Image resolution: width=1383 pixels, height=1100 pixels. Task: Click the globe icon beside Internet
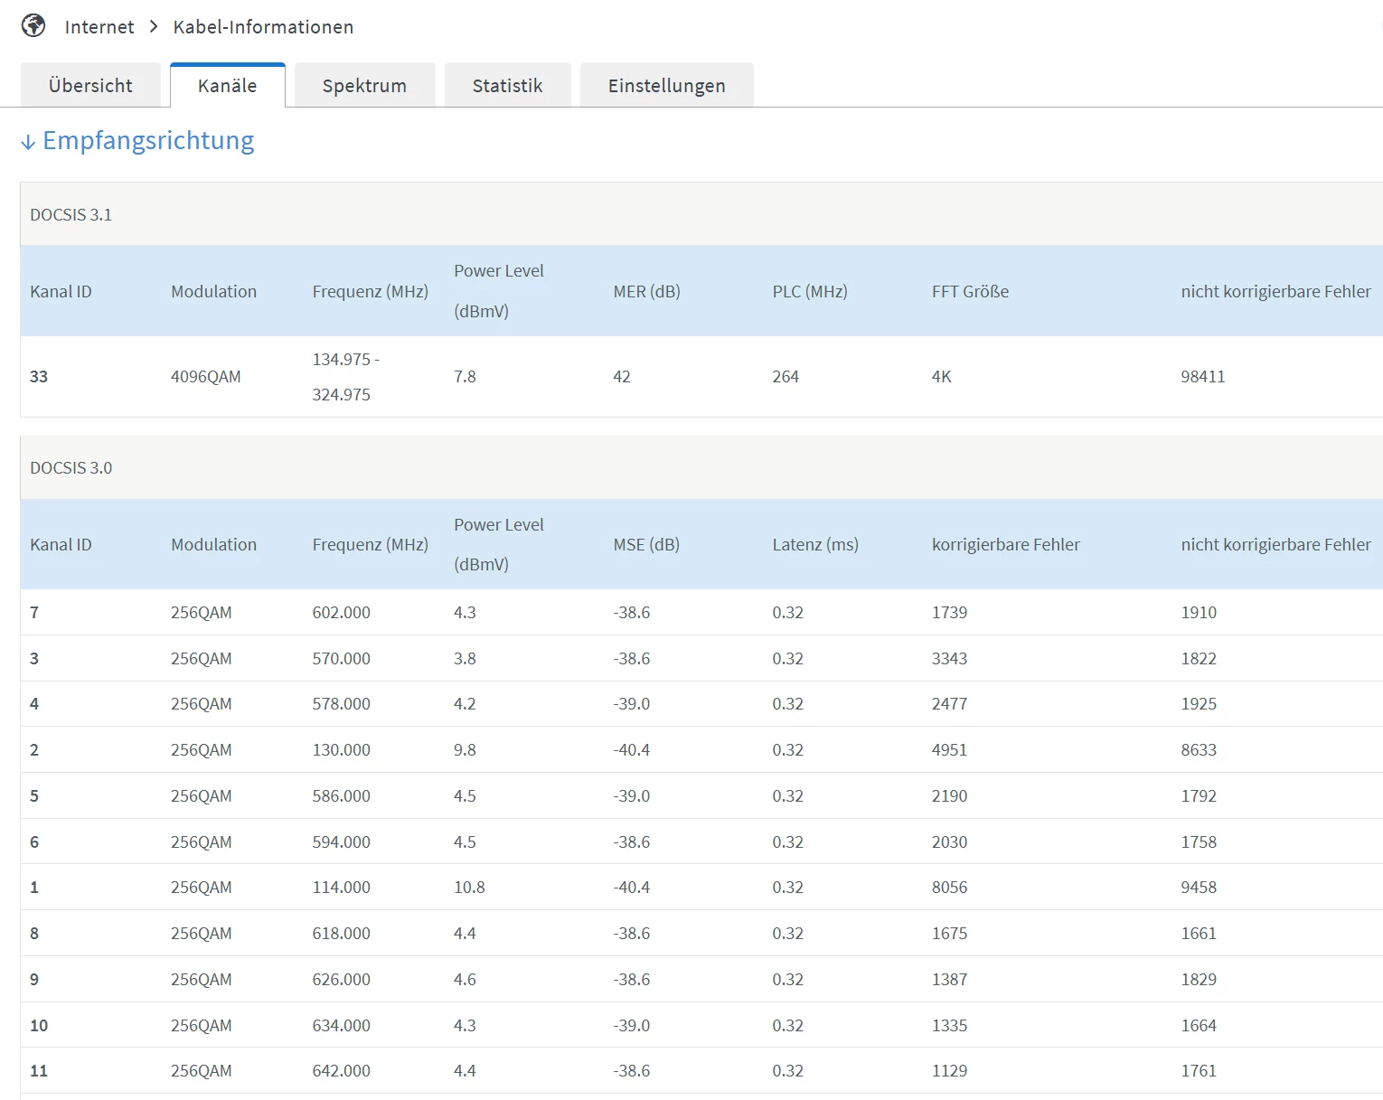tap(33, 26)
